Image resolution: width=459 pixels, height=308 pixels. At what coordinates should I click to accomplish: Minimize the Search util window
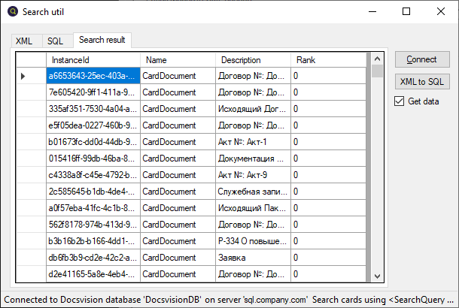372,11
